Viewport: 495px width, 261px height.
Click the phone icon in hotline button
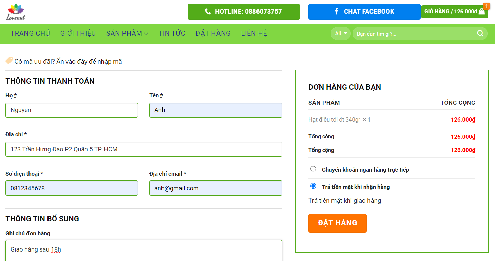point(208,12)
